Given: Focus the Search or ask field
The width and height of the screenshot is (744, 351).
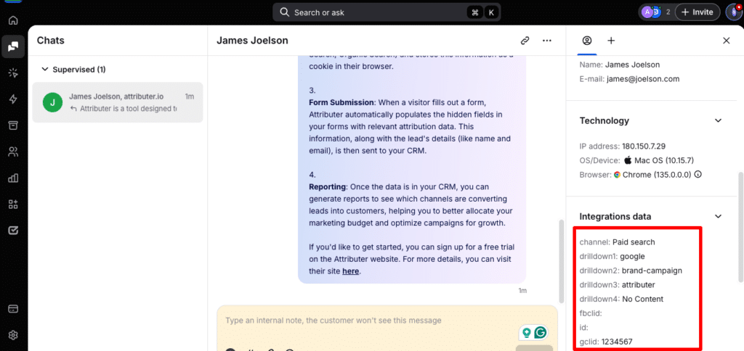Looking at the screenshot, I should point(387,12).
